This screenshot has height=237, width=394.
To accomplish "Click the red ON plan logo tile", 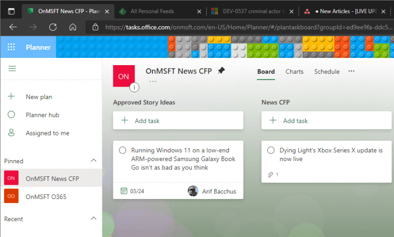I will click(x=124, y=76).
